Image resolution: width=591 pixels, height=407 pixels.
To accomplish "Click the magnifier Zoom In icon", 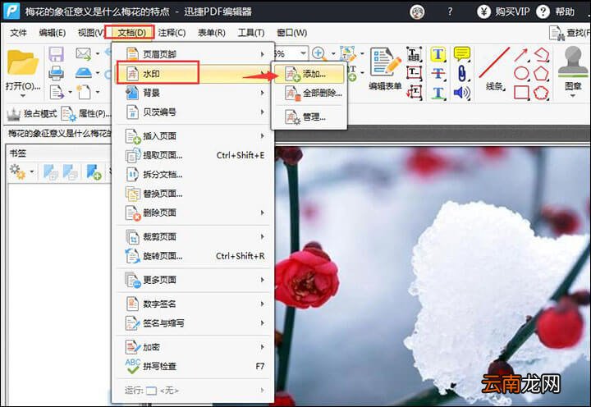I will (319, 53).
